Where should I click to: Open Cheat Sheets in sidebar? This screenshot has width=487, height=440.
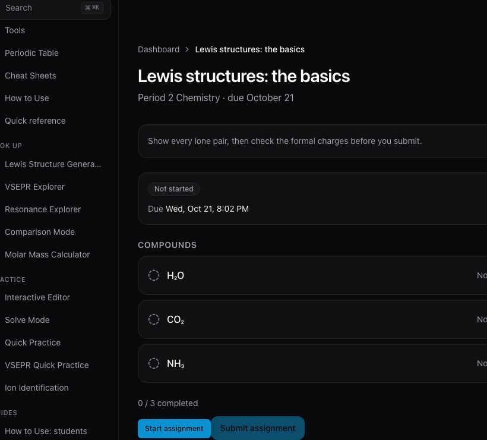(x=30, y=76)
